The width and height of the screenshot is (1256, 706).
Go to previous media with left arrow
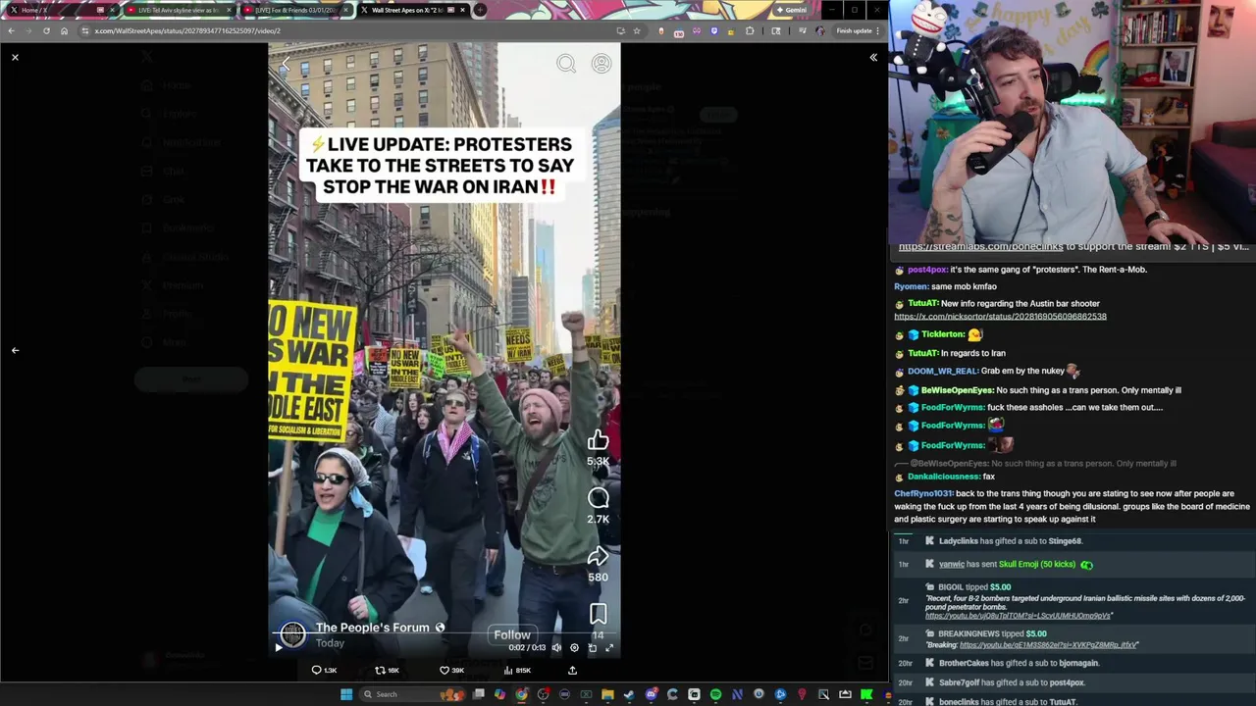coord(15,350)
